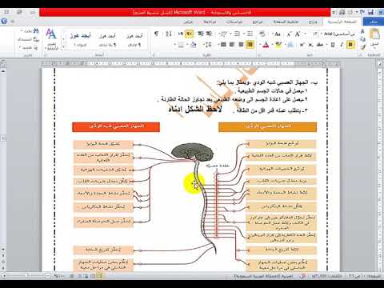Viewport: 384px width, 288px height.
Task: Click the Shading paint bucket icon
Action: click(194, 44)
